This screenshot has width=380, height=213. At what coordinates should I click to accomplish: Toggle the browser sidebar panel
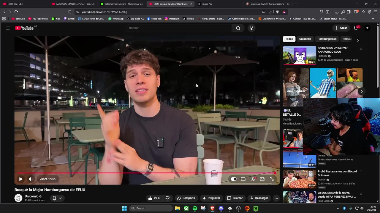(x=349, y=12)
